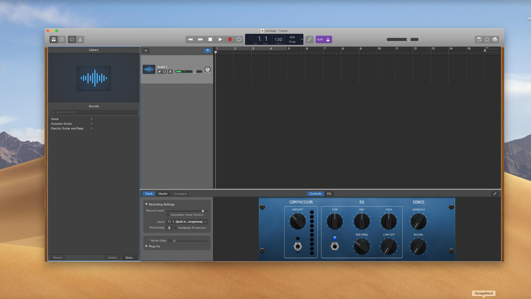
Task: Expand the Electric Guitar and Bass sounds
Action: 92,128
